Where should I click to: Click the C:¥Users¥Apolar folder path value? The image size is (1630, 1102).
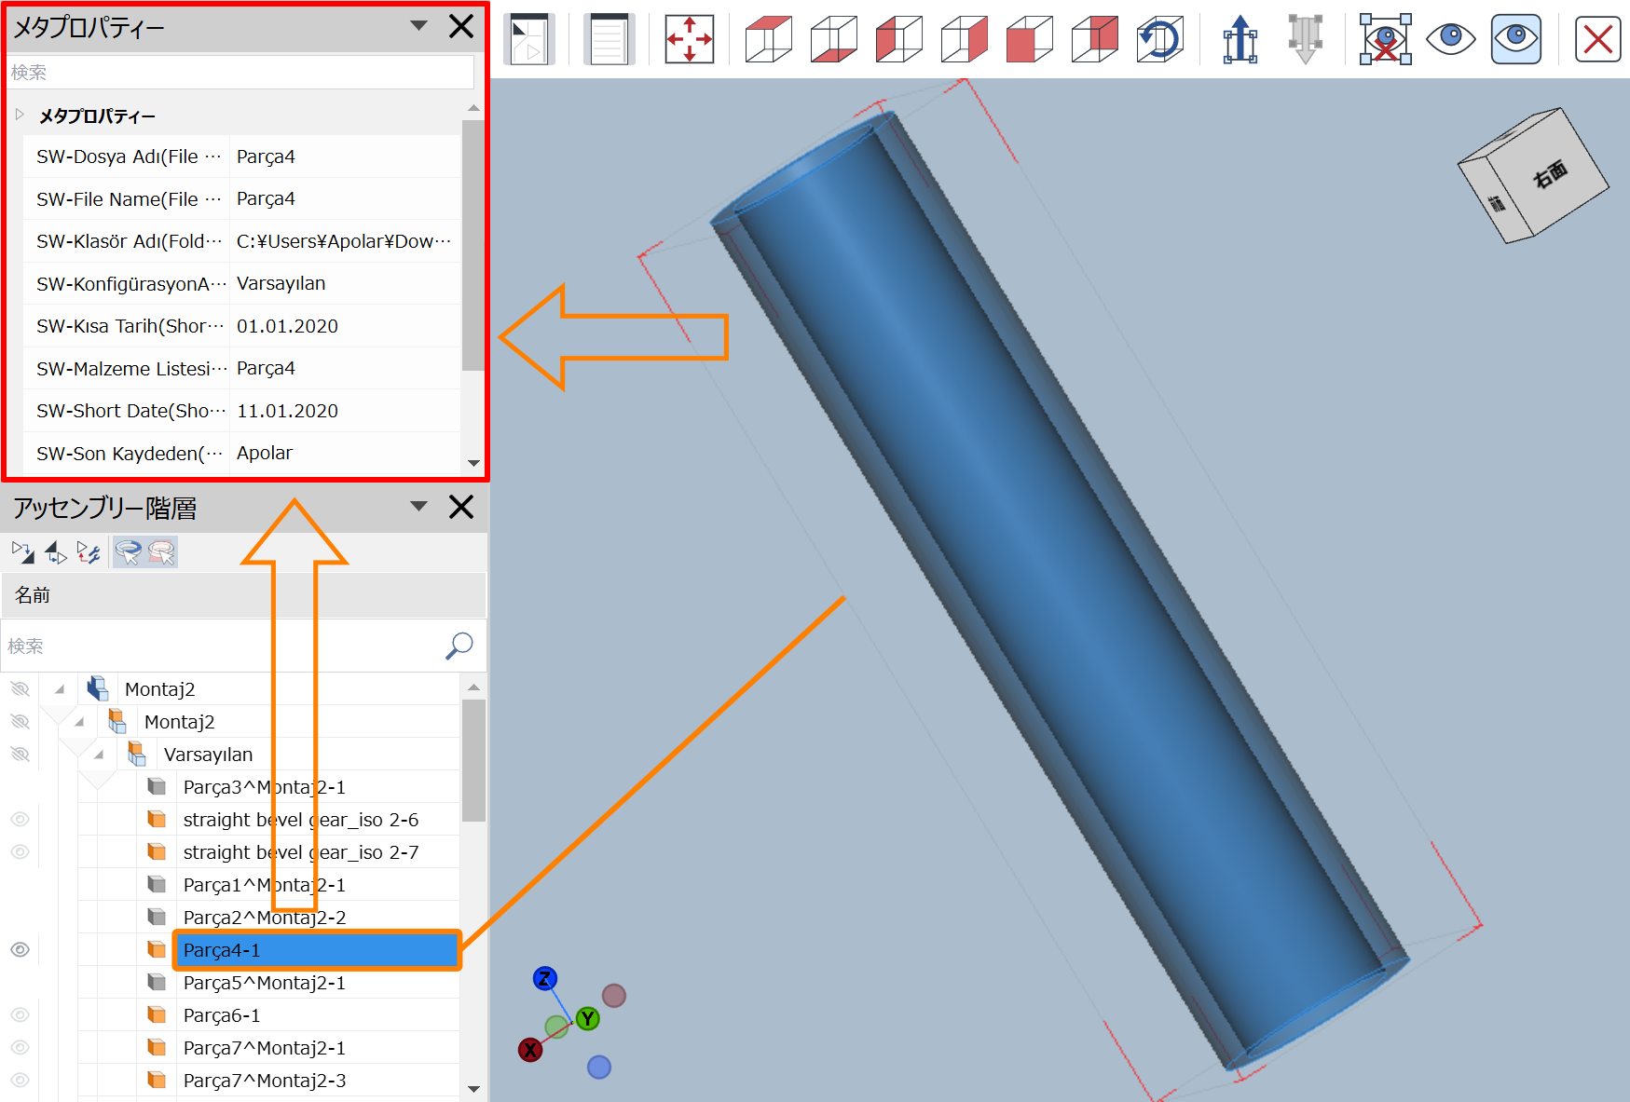click(344, 241)
